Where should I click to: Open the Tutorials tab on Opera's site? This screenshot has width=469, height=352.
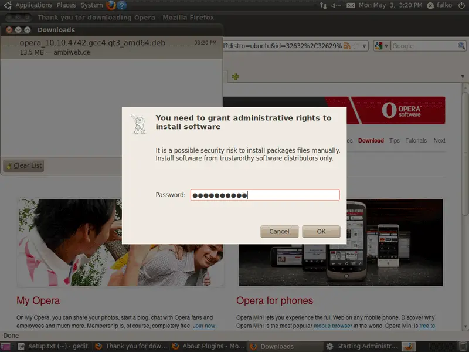[x=416, y=141]
